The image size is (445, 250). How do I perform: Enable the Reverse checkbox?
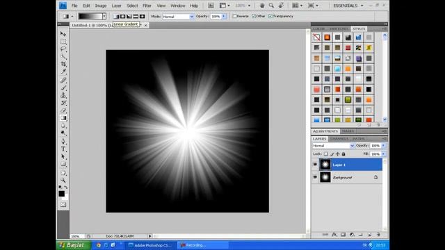(x=235, y=16)
